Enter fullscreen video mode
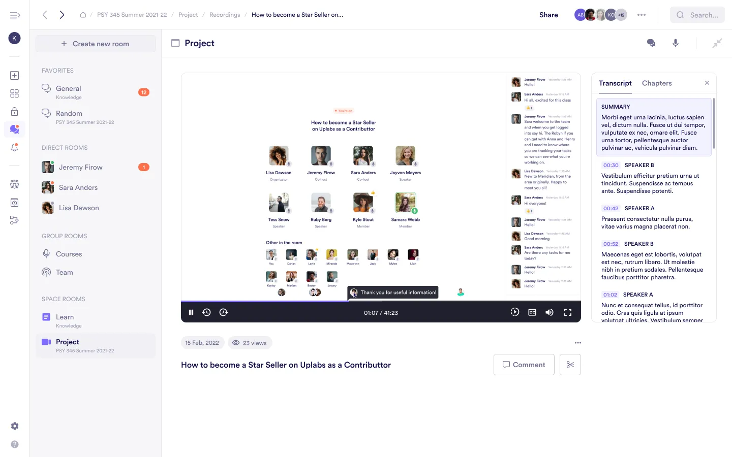732x457 pixels. pyautogui.click(x=568, y=312)
